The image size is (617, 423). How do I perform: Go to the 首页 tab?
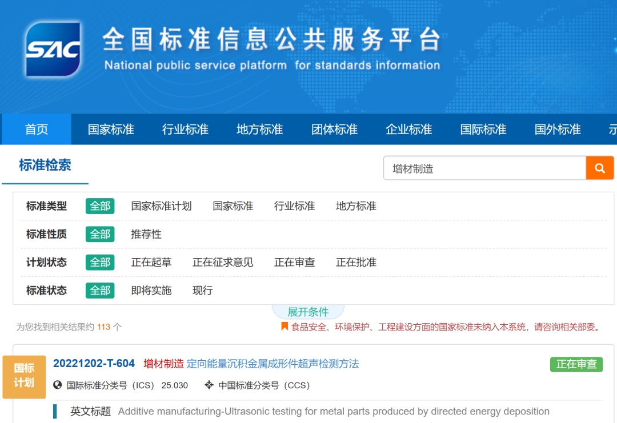tap(37, 130)
